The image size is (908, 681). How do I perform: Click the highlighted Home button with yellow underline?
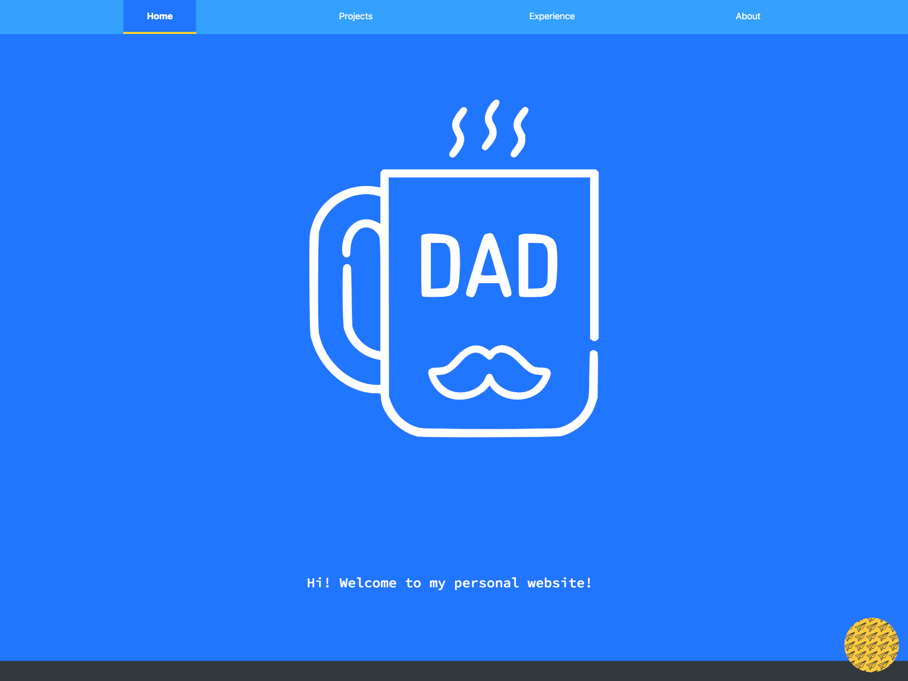coord(159,16)
